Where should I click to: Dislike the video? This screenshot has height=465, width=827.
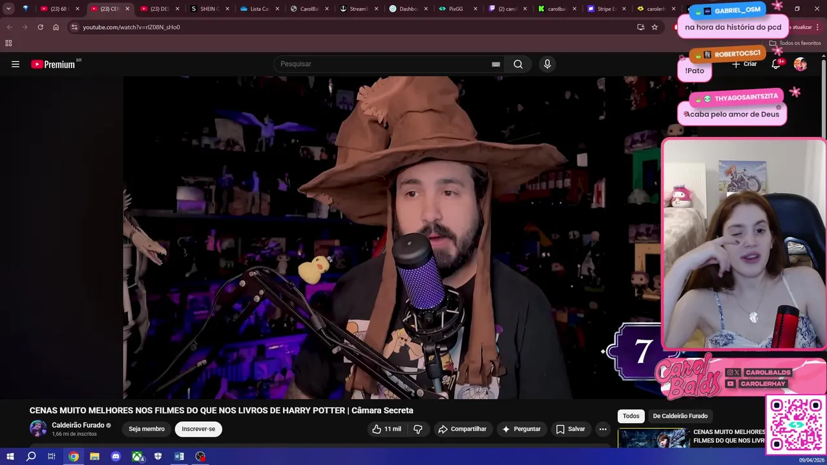418,429
